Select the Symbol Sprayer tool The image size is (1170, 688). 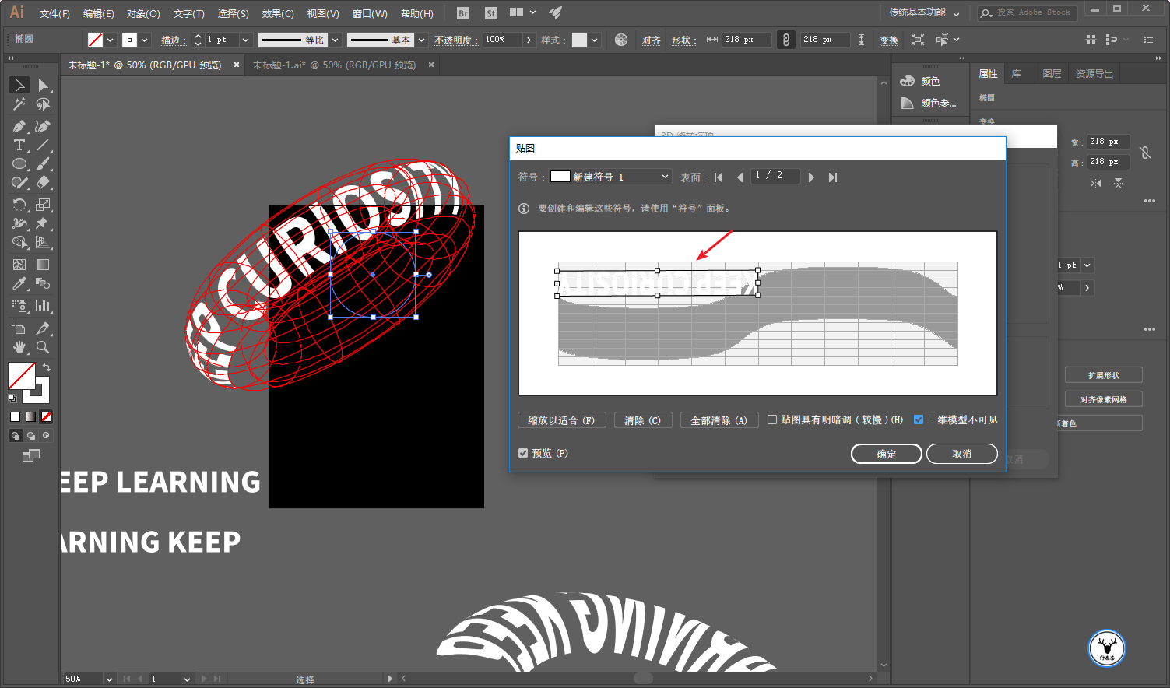[19, 306]
